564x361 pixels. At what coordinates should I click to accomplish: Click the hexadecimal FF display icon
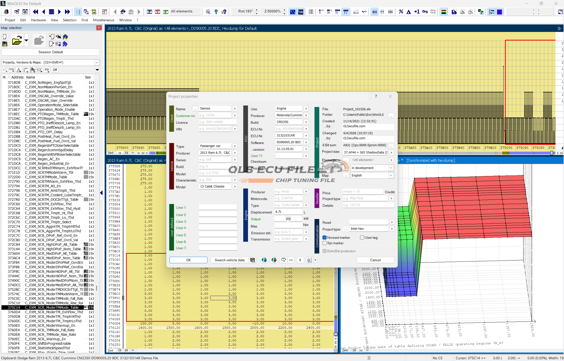[x=382, y=12]
